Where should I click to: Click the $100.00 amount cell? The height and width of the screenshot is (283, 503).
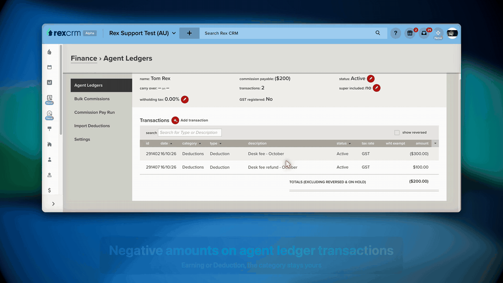(421, 167)
